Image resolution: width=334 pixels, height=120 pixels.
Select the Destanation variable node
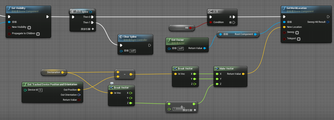tap(54, 72)
